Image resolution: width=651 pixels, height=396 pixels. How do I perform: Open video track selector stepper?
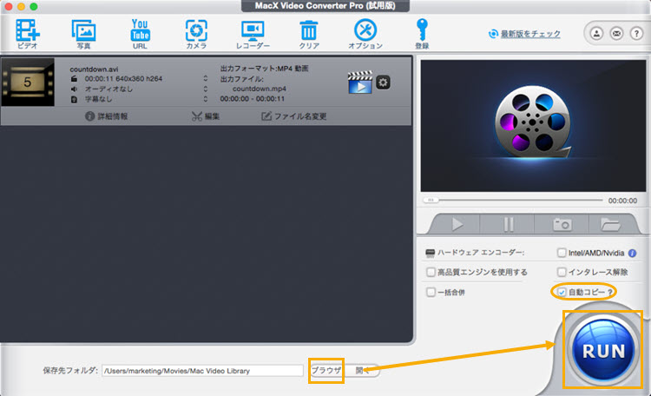pyautogui.click(x=205, y=78)
